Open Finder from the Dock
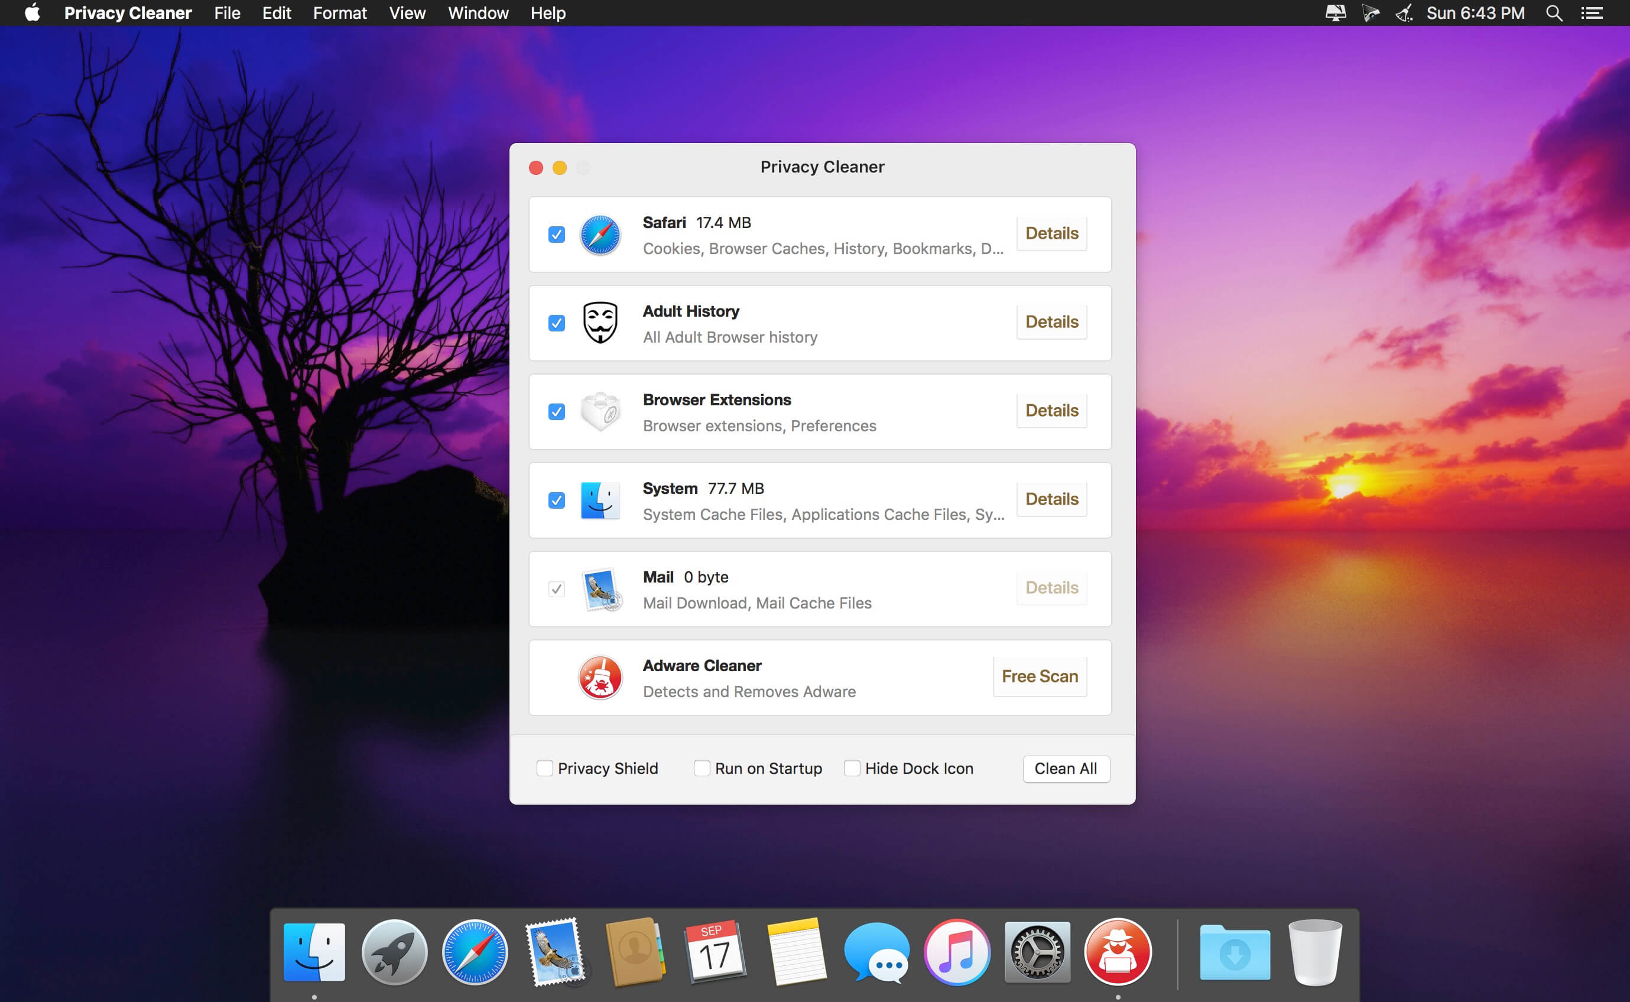The width and height of the screenshot is (1630, 1002). 314,952
